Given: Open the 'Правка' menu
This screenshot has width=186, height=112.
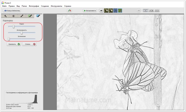Looking at the screenshot, I should click(11, 6).
